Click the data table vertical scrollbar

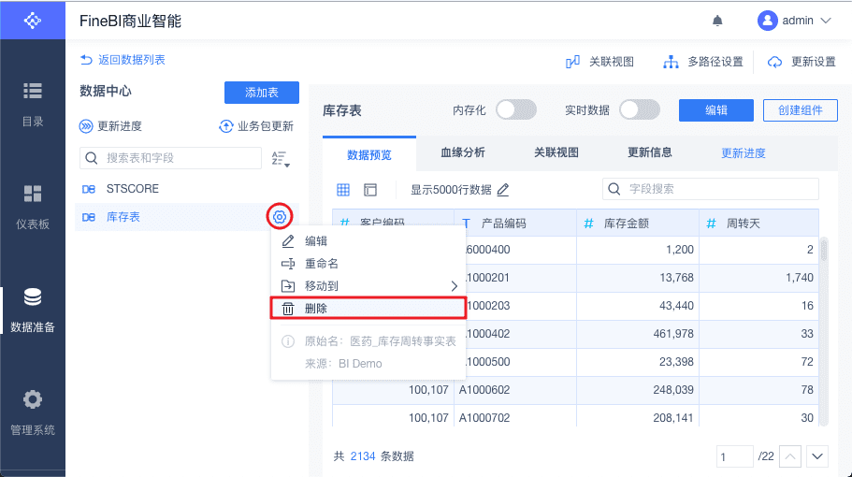click(x=824, y=250)
